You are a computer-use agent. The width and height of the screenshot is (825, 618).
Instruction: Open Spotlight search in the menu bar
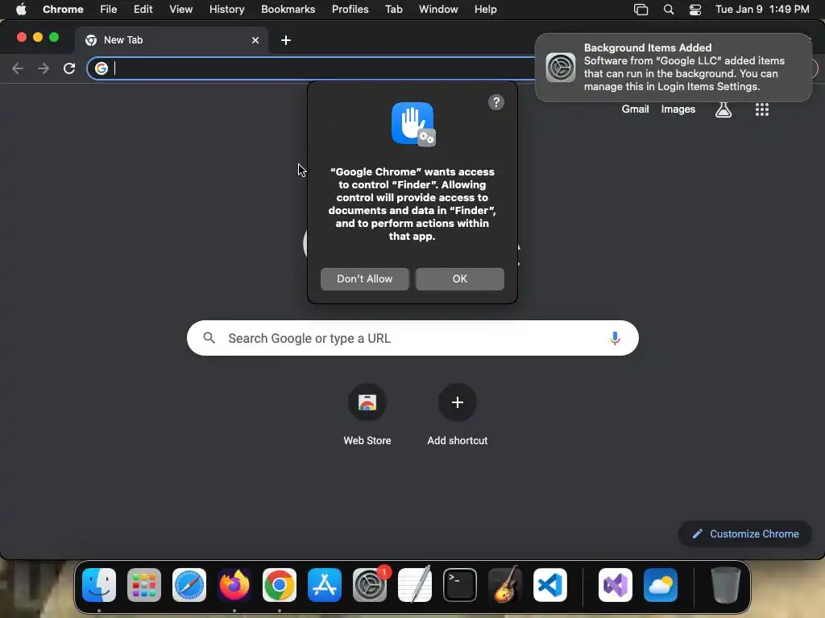click(669, 10)
